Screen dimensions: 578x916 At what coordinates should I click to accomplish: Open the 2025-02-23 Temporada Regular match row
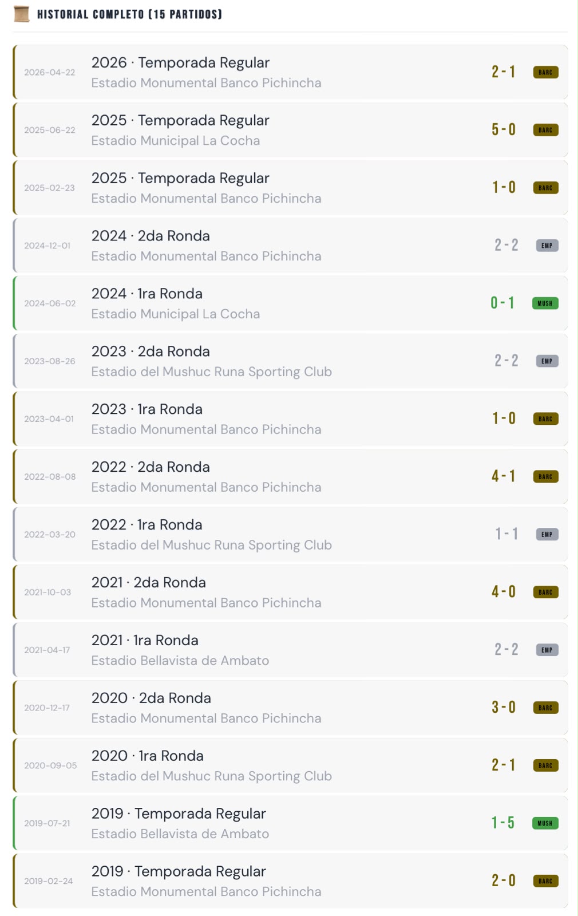(290, 188)
